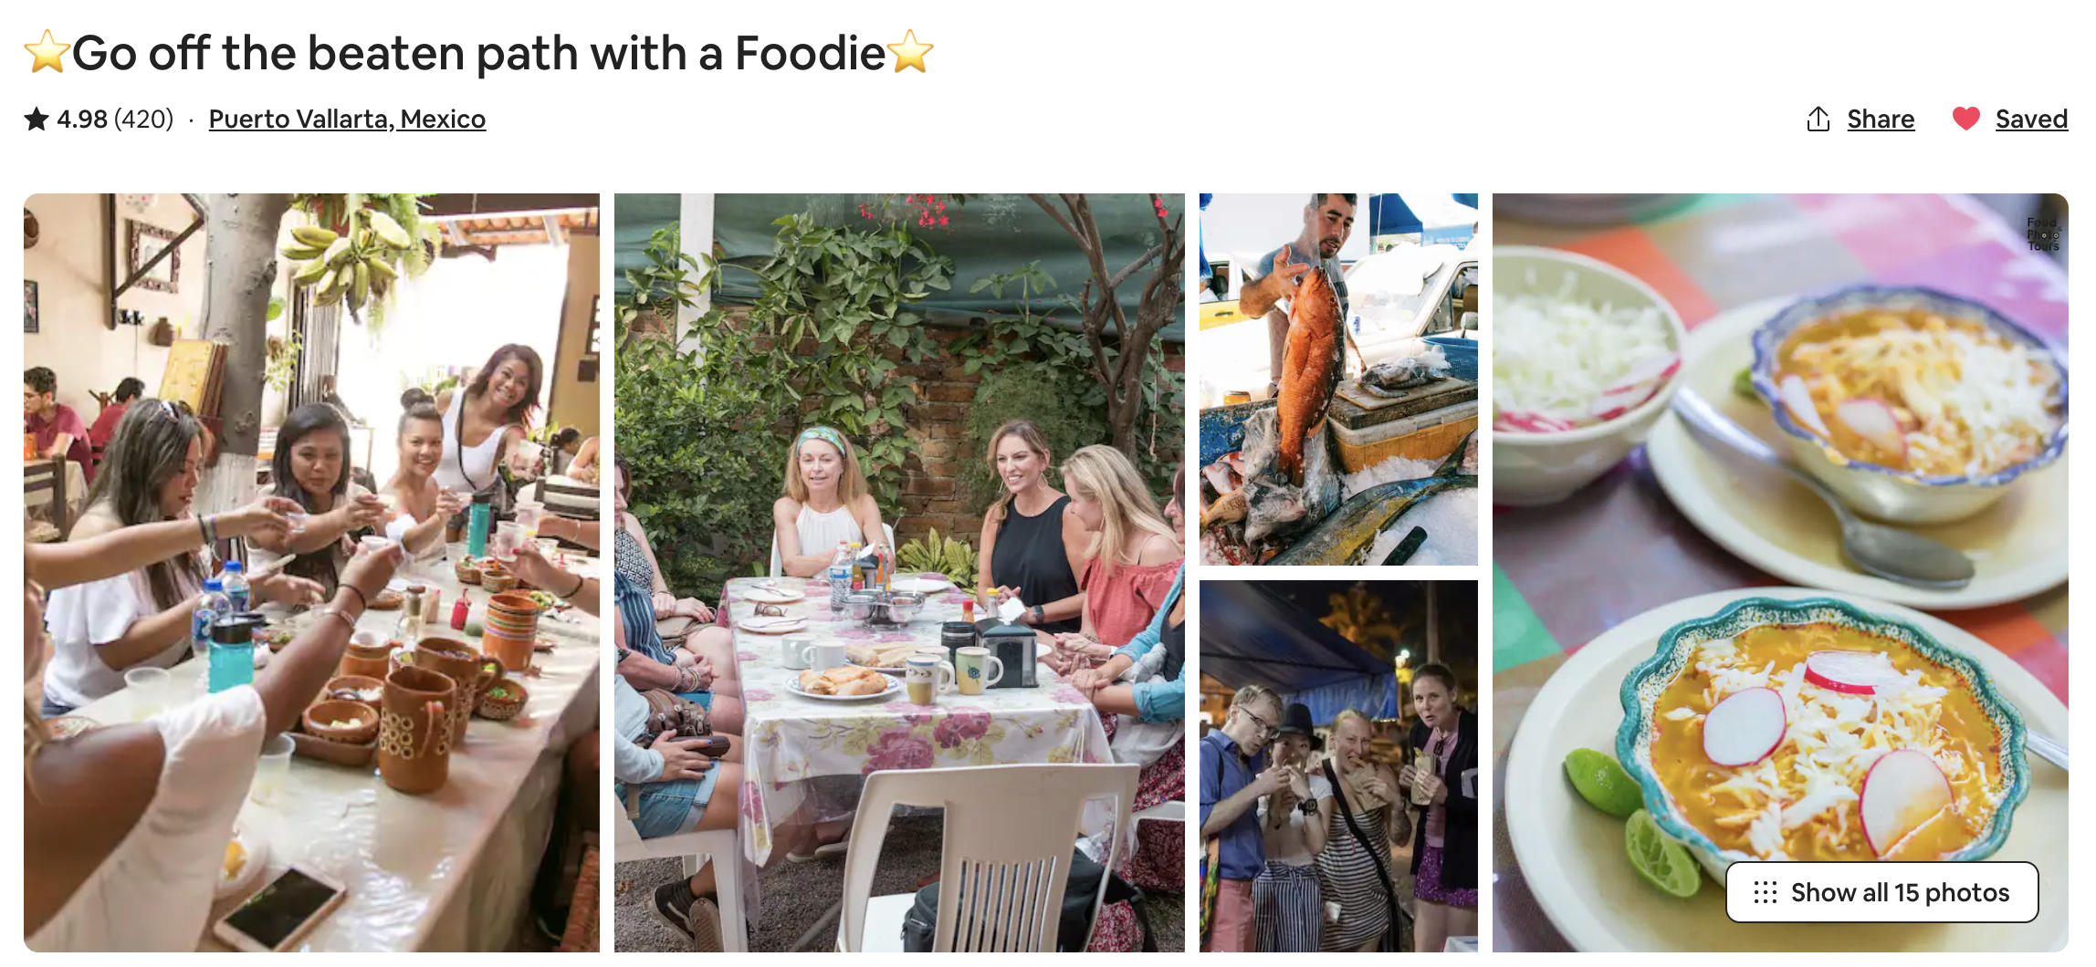Toggle the Saved link
This screenshot has width=2096, height=967.
pyautogui.click(x=2031, y=120)
